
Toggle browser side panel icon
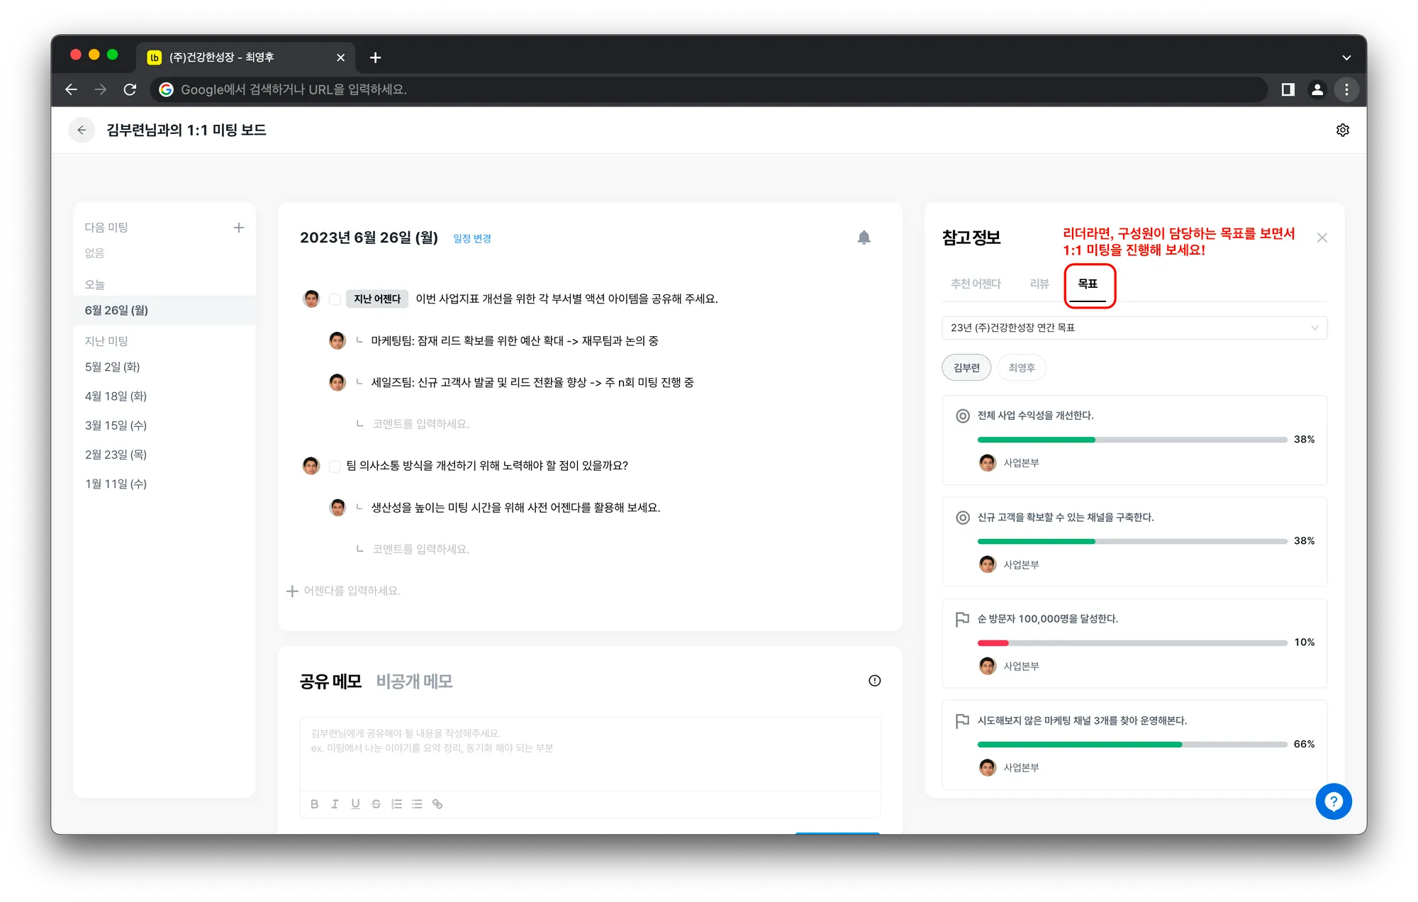click(x=1288, y=89)
